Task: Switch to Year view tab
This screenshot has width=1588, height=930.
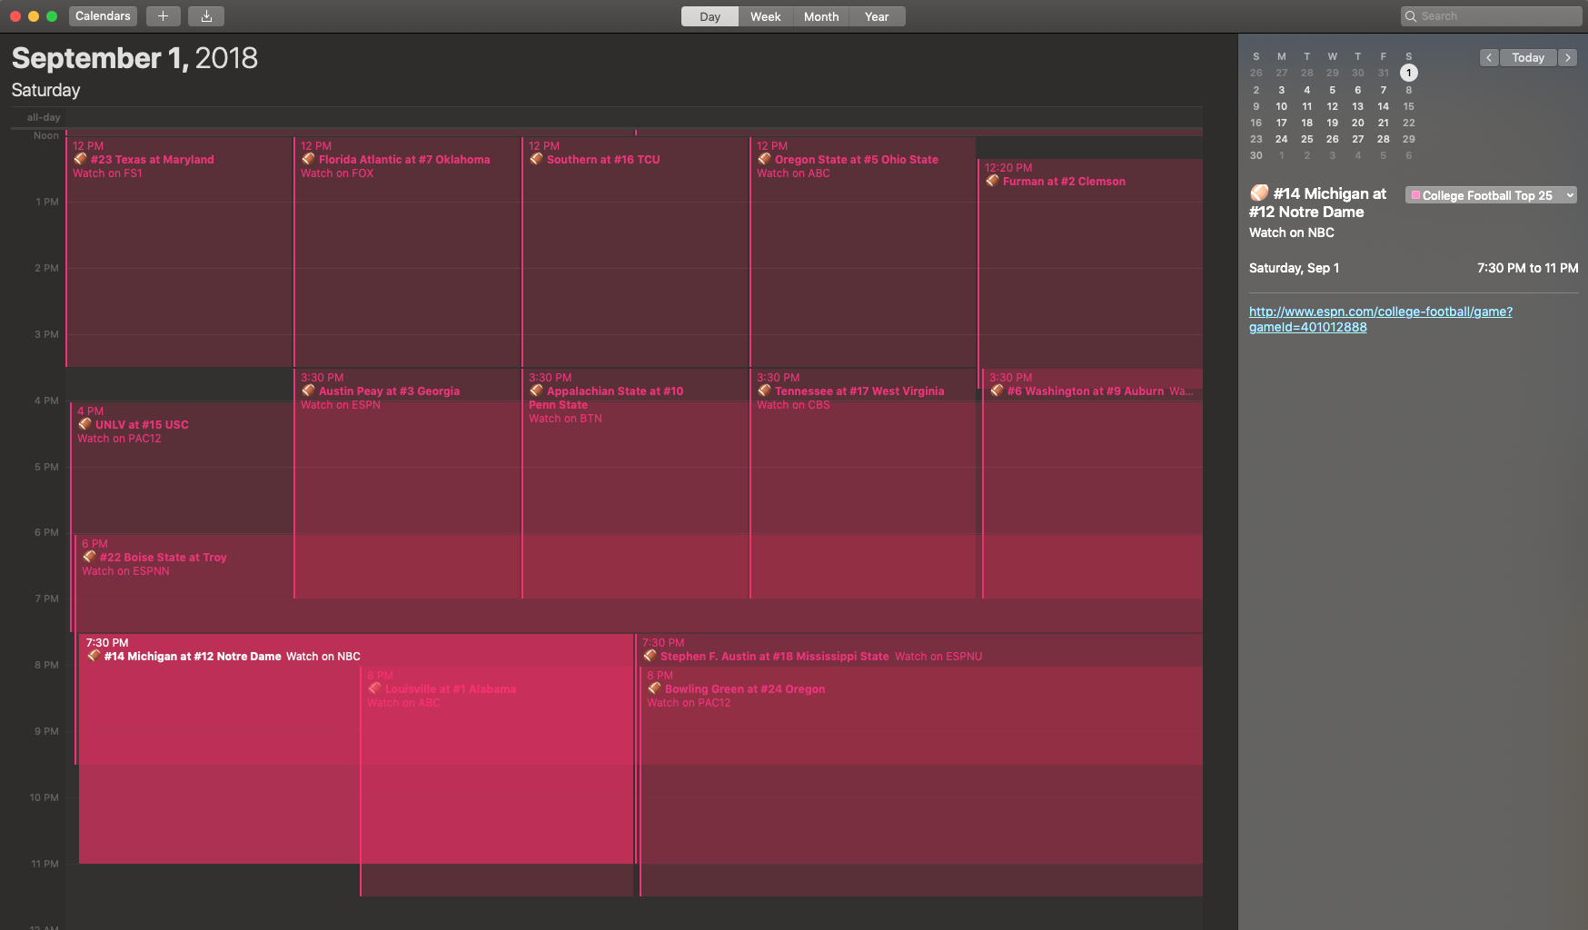Action: (877, 16)
